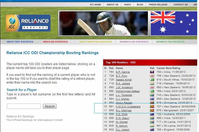Screen dimensions: 199x132
Task: Open the CONTACT US page
Action: [181, 5]
